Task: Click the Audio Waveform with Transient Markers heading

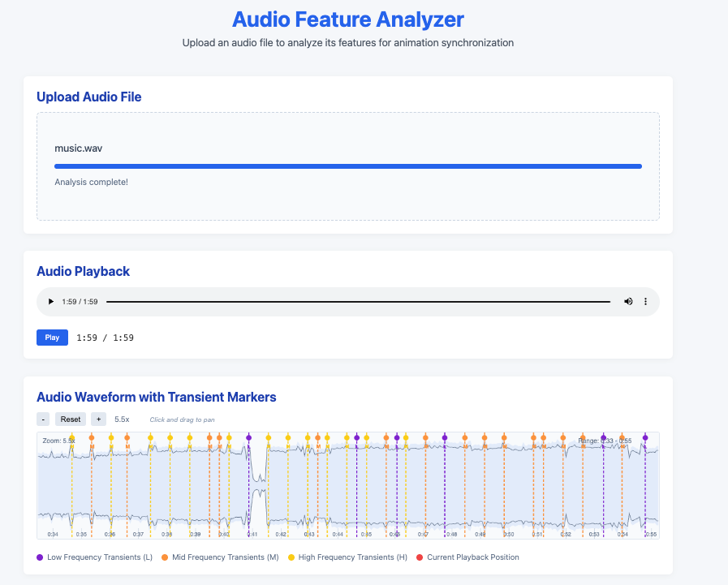Action: tap(157, 397)
